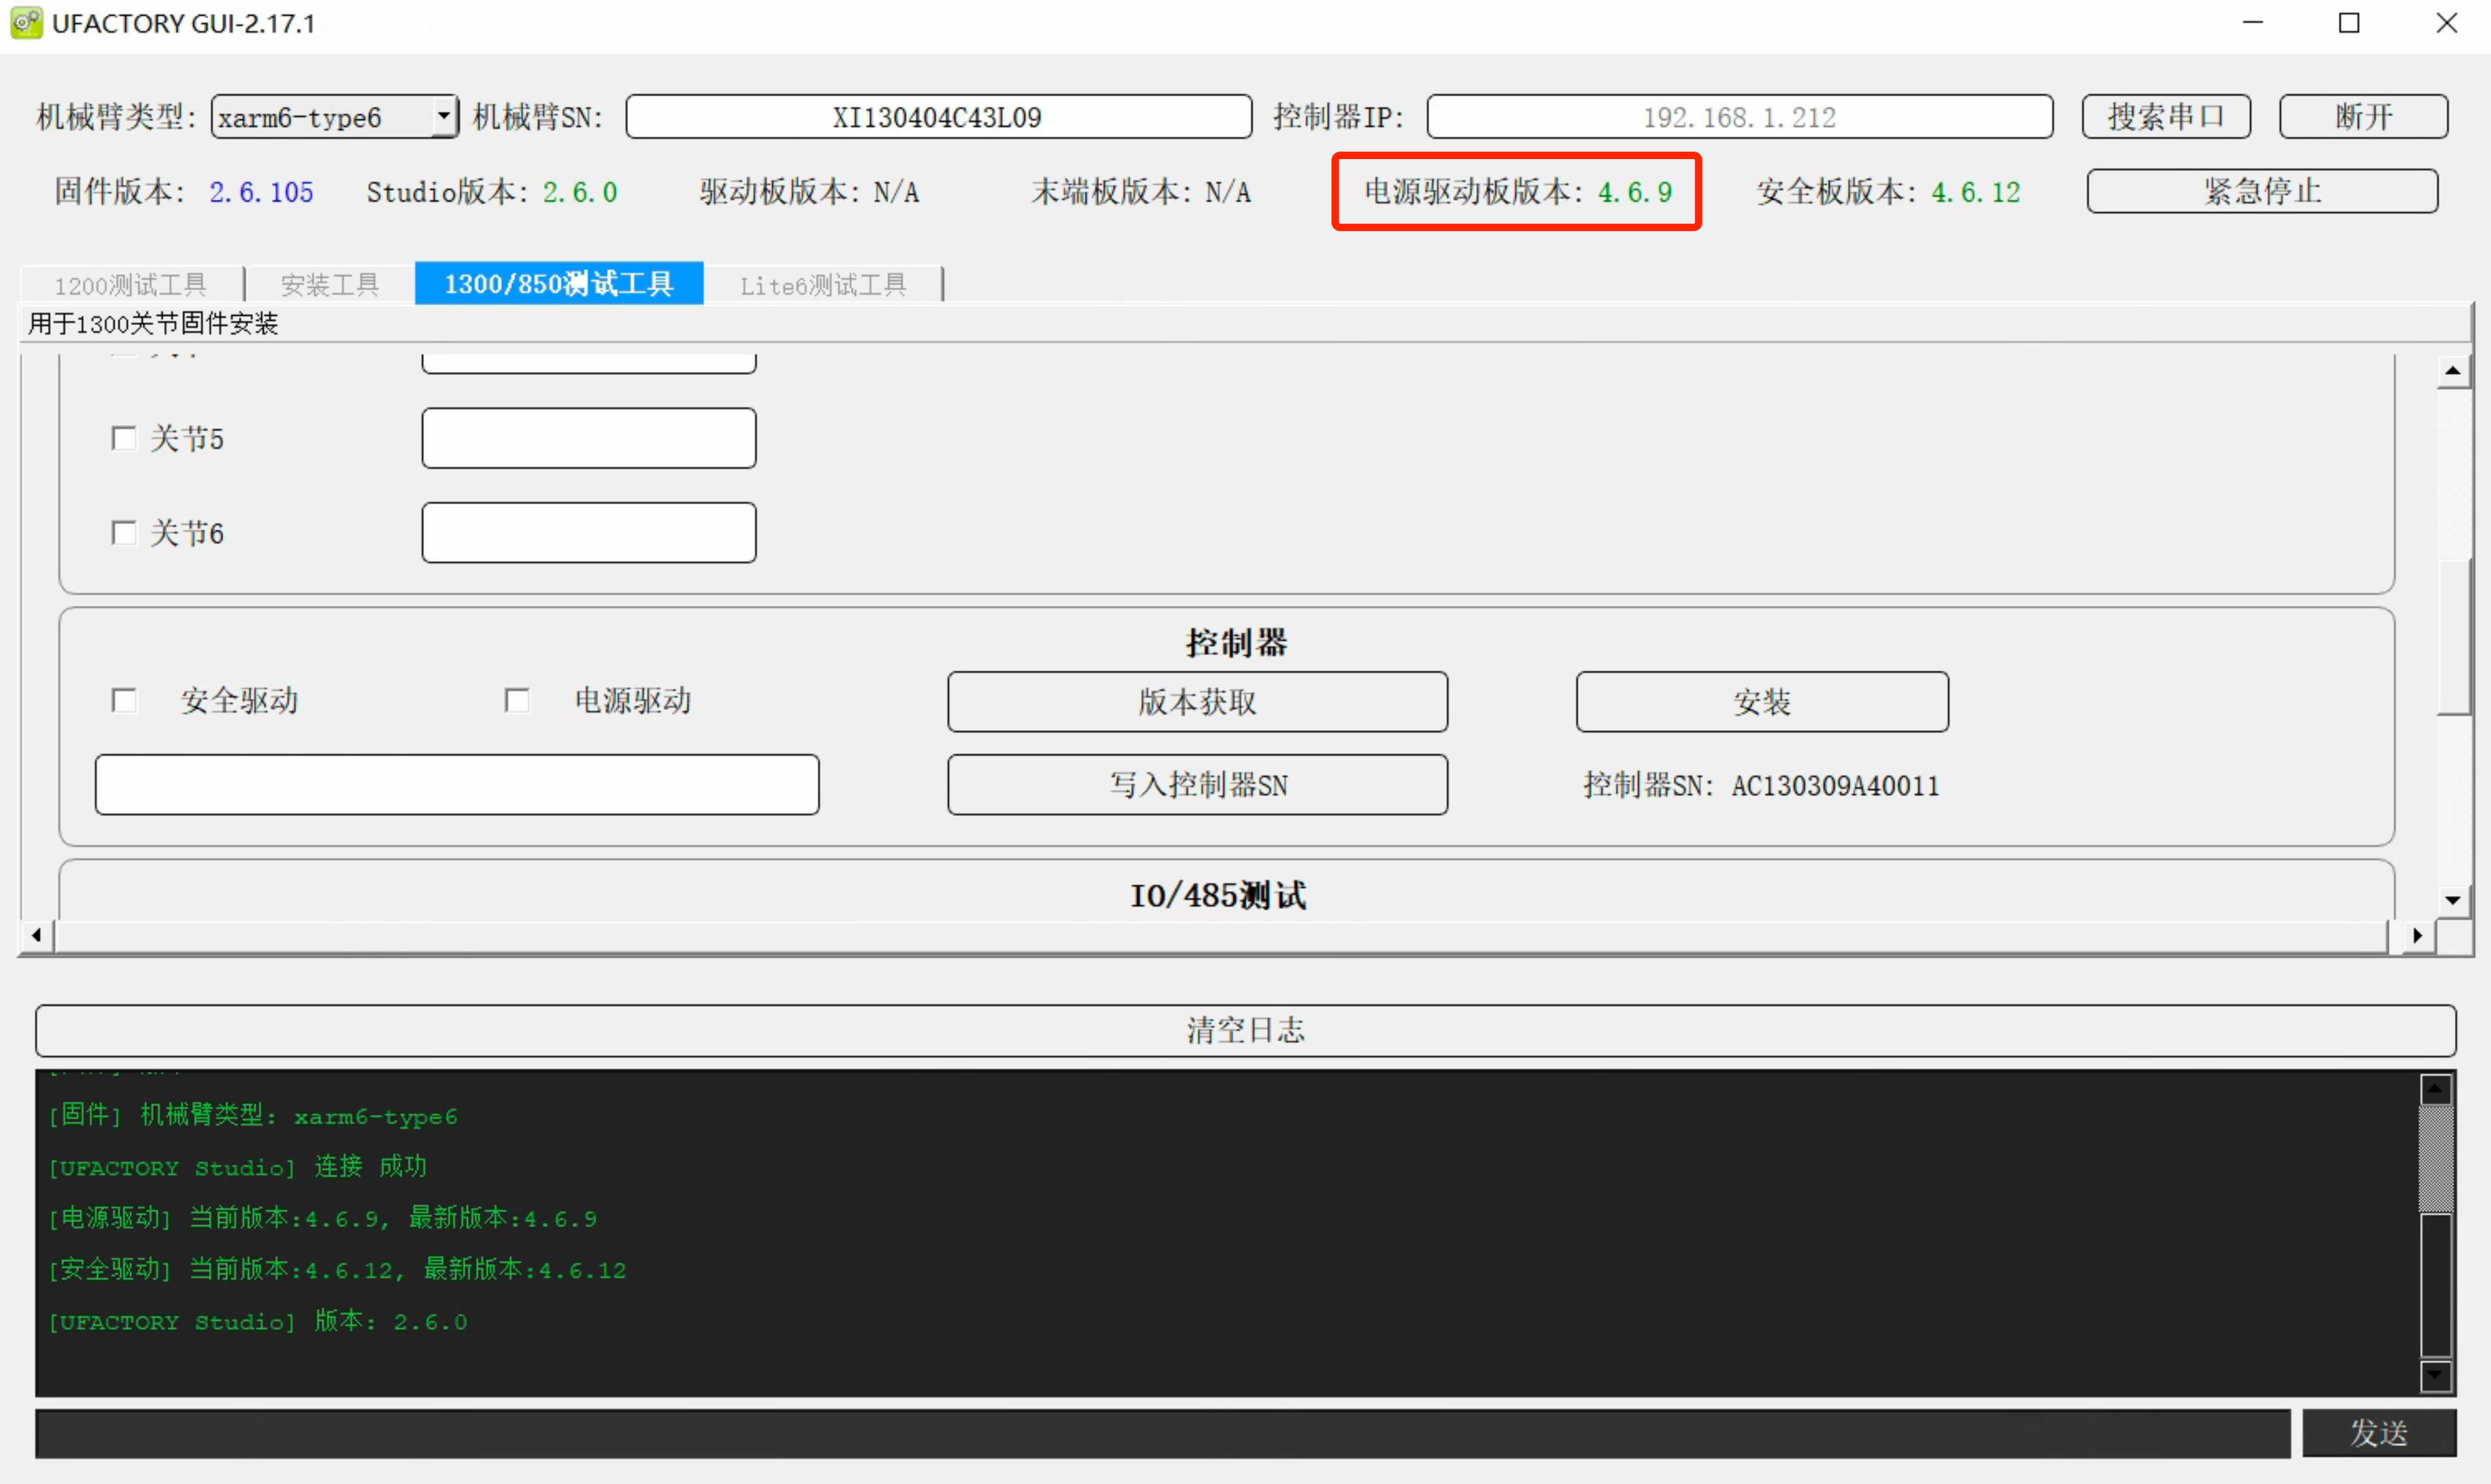Click the 控制器 section heading
The width and height of the screenshot is (2491, 1484).
click(1237, 643)
